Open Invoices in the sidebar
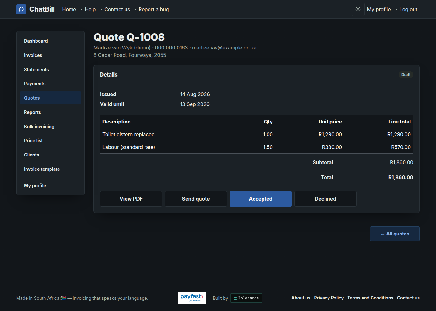436x311 pixels. click(50, 55)
